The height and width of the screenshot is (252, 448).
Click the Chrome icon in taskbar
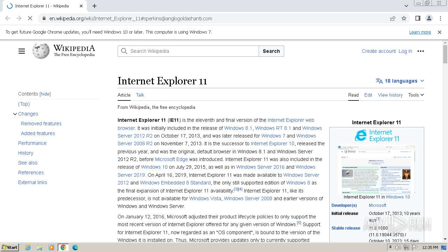(63, 247)
